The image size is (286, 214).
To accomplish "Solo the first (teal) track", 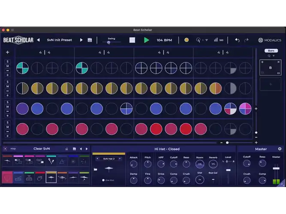I will tap(7, 61).
